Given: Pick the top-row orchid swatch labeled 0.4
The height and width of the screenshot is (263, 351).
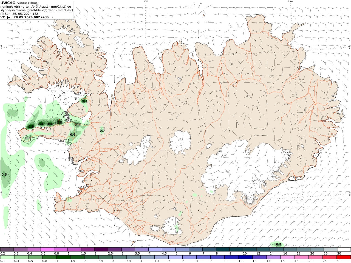Looking at the screenshot, I should tap(34, 249).
